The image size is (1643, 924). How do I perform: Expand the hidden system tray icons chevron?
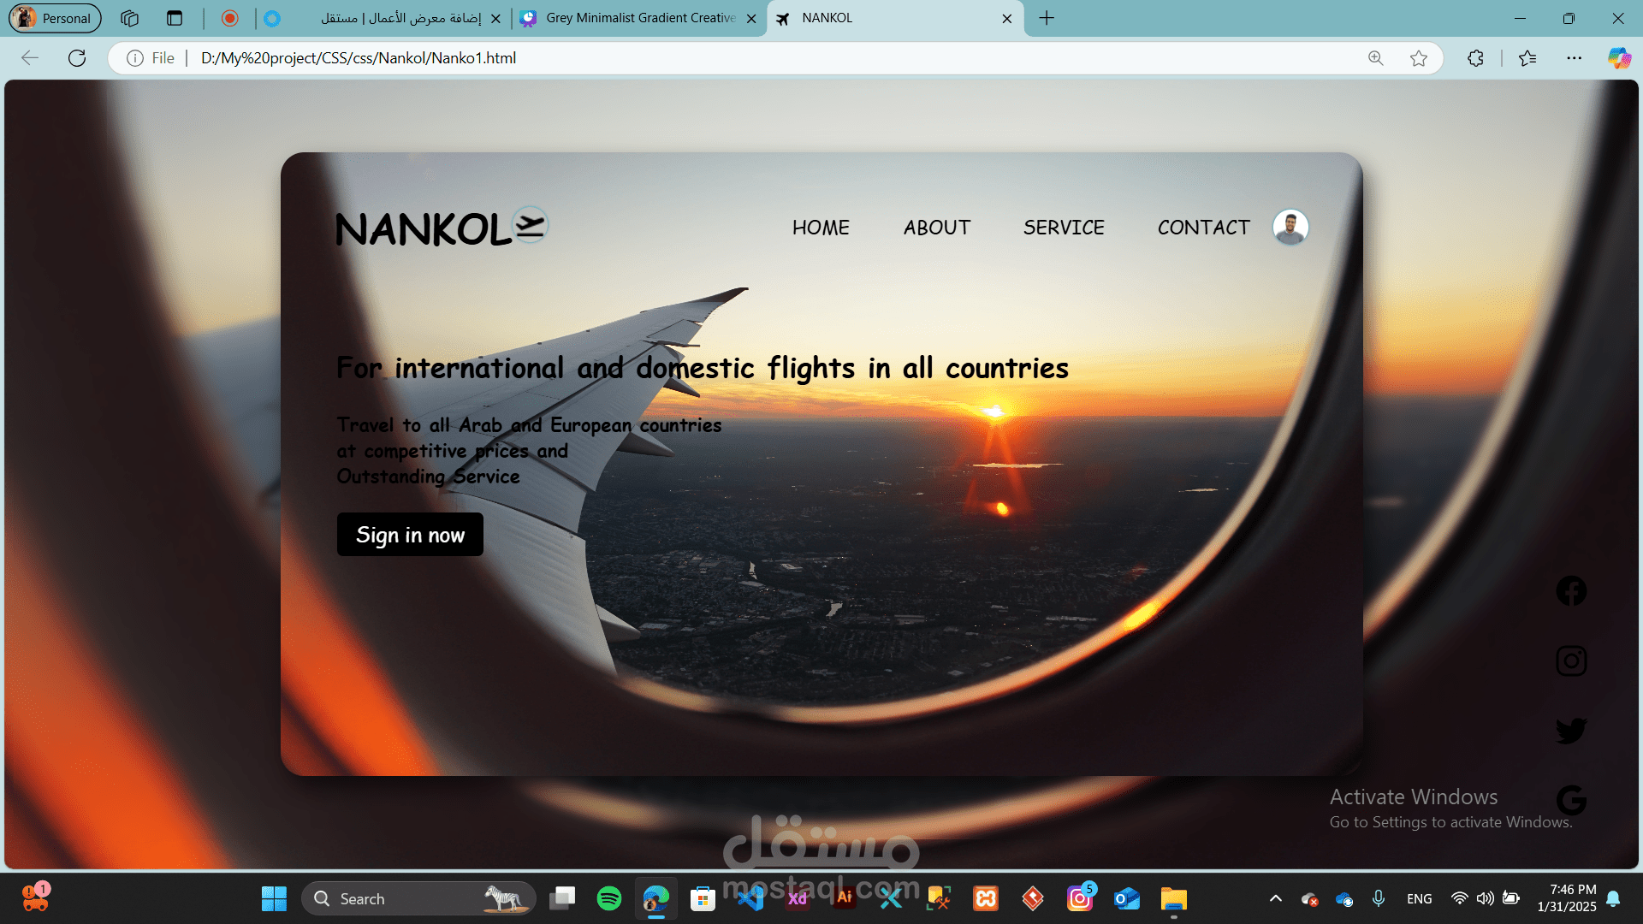(1276, 898)
